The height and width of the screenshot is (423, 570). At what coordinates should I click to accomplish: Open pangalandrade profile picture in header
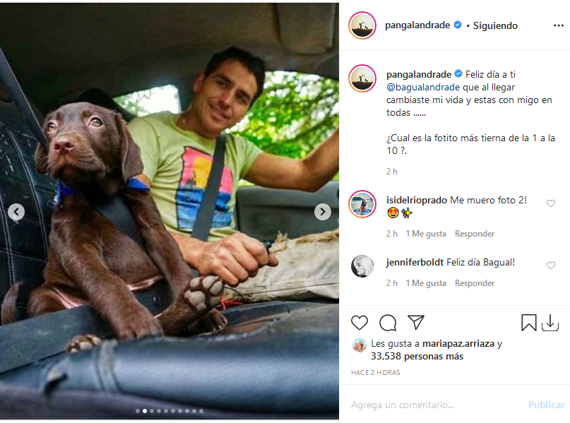(362, 25)
